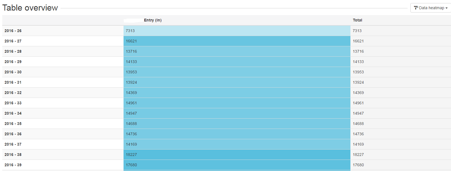451x171 pixels.
Task: Click Entry (In) heatmap cell 14169
Action: tap(237, 144)
